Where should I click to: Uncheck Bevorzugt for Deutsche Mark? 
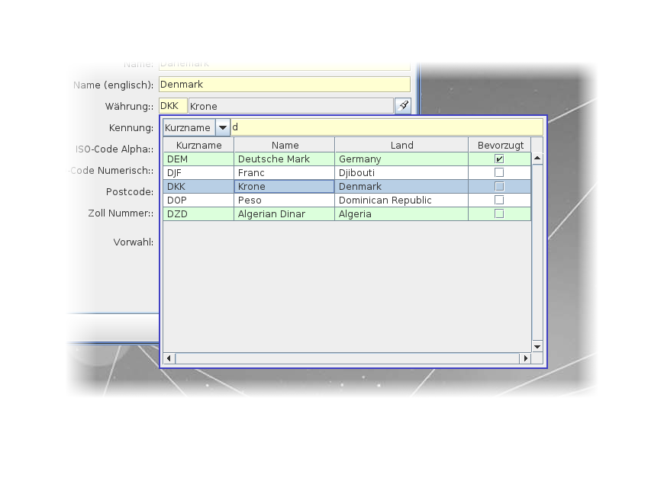click(499, 159)
